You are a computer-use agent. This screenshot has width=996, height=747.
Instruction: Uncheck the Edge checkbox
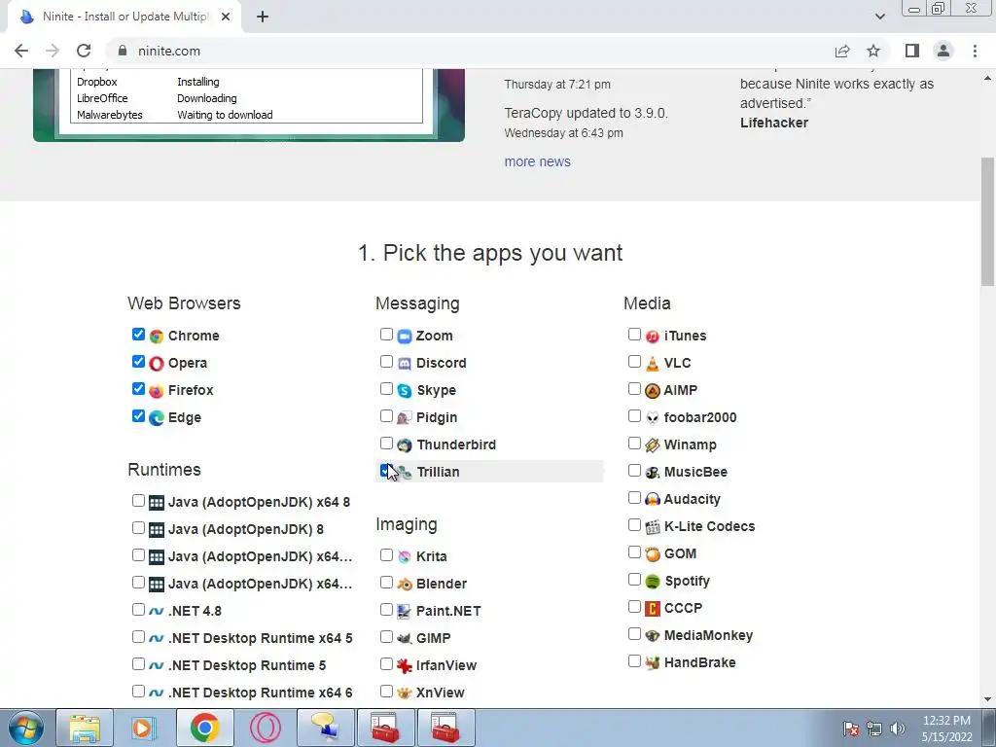(x=138, y=416)
